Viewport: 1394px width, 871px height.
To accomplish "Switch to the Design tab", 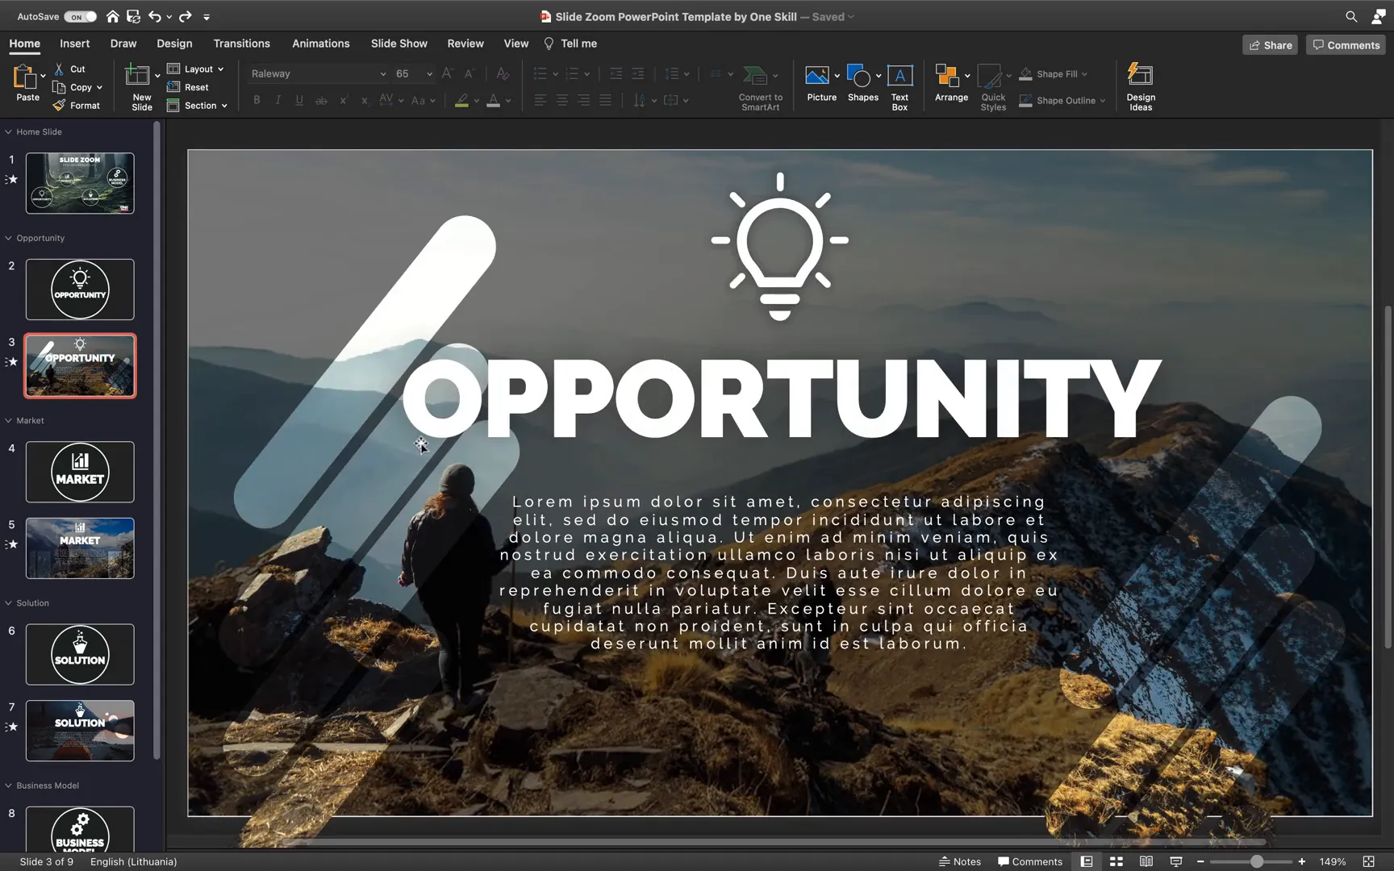I will (174, 44).
